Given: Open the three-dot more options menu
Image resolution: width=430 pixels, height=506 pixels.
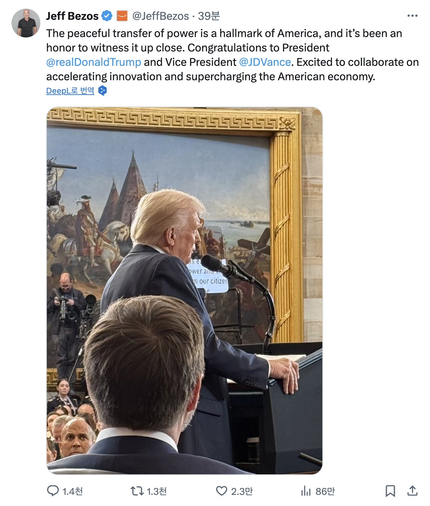Looking at the screenshot, I should [412, 16].
